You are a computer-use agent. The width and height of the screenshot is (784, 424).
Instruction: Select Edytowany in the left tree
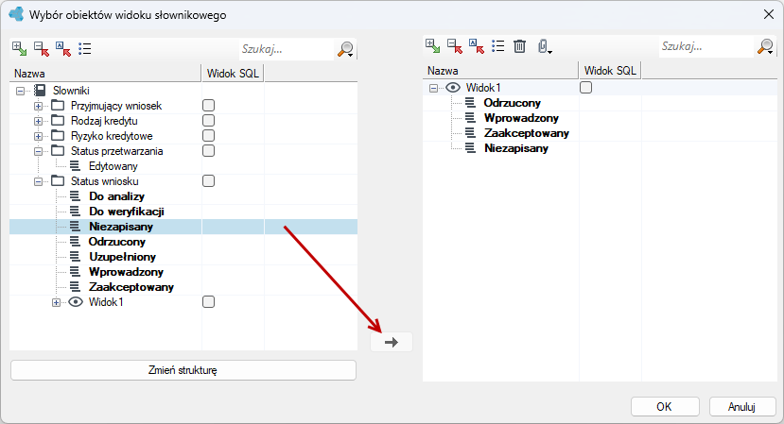(113, 166)
